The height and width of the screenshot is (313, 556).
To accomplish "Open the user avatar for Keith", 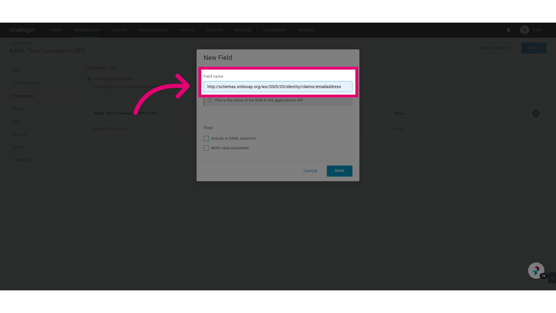I will coord(524,30).
